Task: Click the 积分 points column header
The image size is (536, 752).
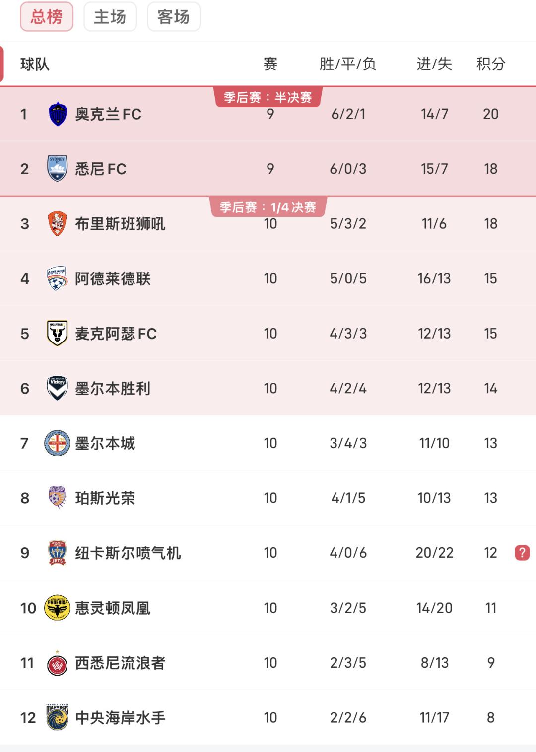Action: pyautogui.click(x=491, y=64)
